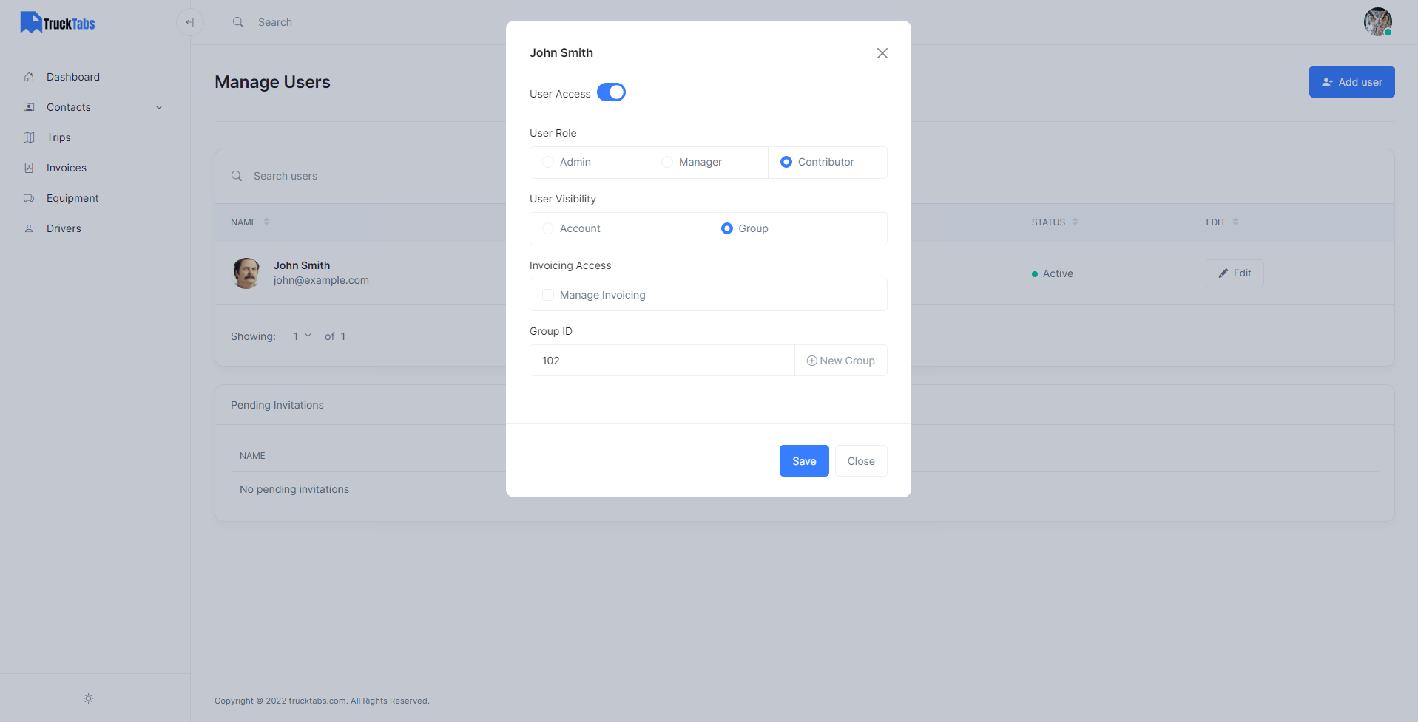Toggle theme with the sun icon
This screenshot has width=1418, height=722.
[88, 698]
